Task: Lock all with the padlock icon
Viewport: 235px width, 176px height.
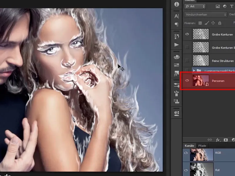Action: (x=220, y=23)
